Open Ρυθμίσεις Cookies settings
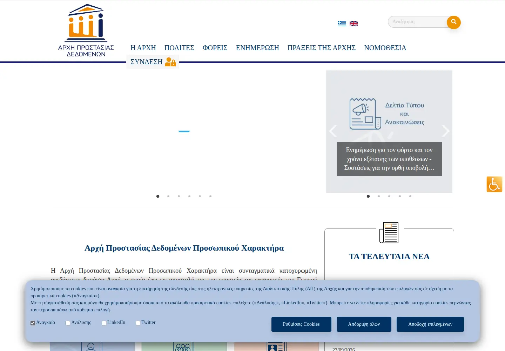The height and width of the screenshot is (351, 505). click(301, 324)
